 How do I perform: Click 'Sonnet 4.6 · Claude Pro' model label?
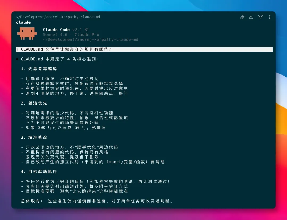tap(71, 35)
